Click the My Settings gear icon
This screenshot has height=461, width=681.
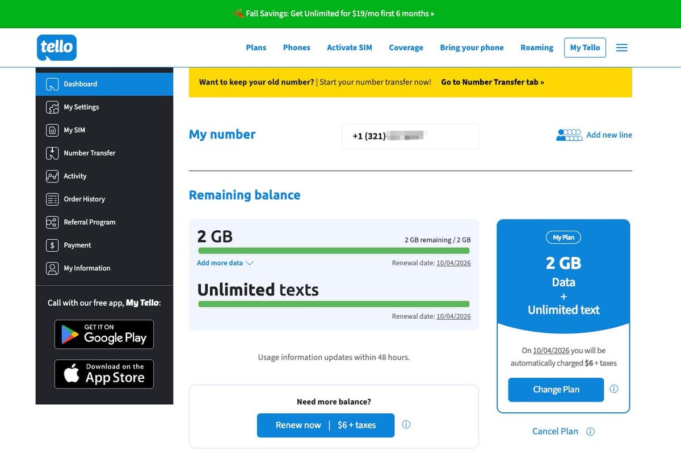click(x=52, y=107)
